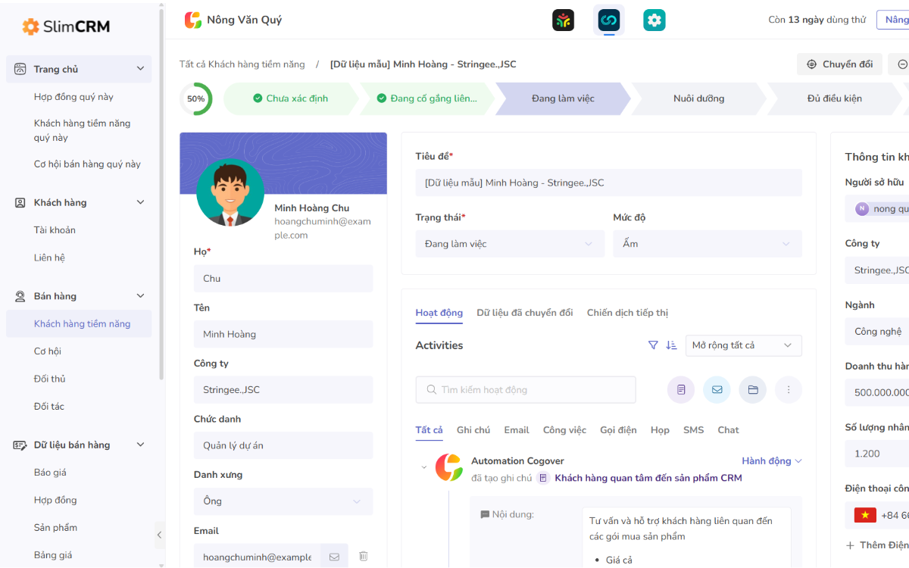The width and height of the screenshot is (909, 568).
Task: Open Tất cả Khách hàng tiềm năng breadcrumb
Action: pos(242,64)
